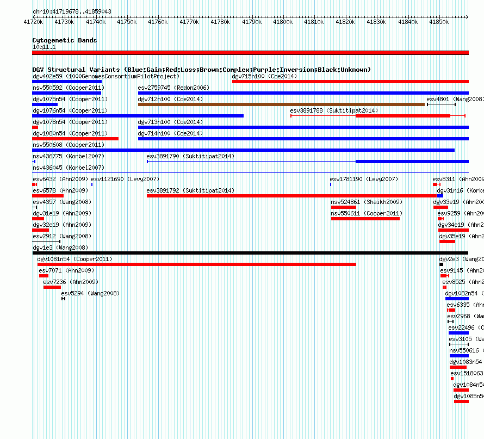Screen dimensions: 484x439
Task: Select the esv6578 (Ahn2009) label
Action: pos(60,190)
